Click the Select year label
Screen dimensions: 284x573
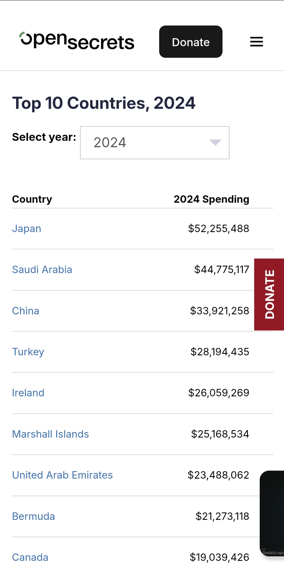(x=44, y=137)
